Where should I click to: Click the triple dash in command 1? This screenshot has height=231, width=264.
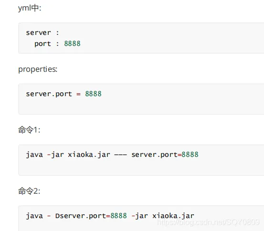(x=121, y=155)
